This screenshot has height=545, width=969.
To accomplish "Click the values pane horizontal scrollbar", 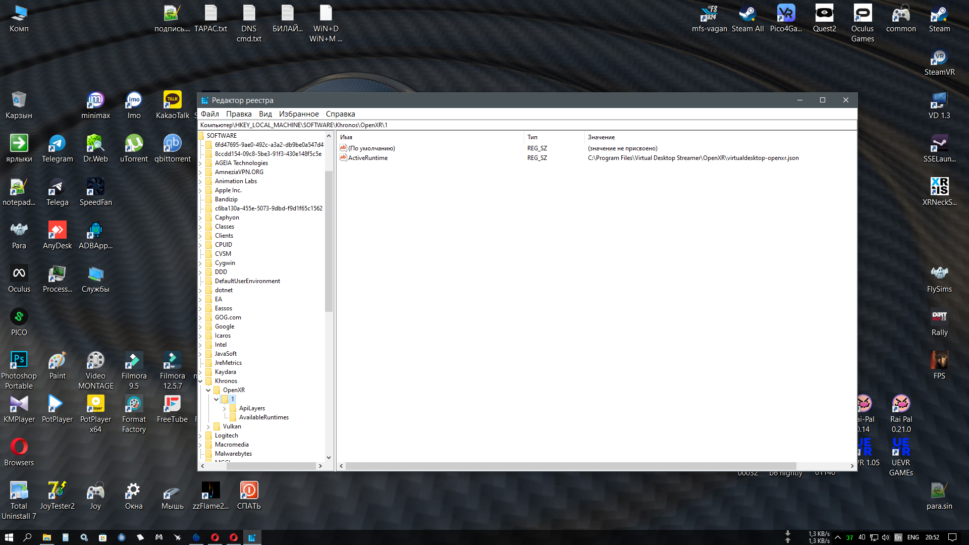I will (x=571, y=466).
